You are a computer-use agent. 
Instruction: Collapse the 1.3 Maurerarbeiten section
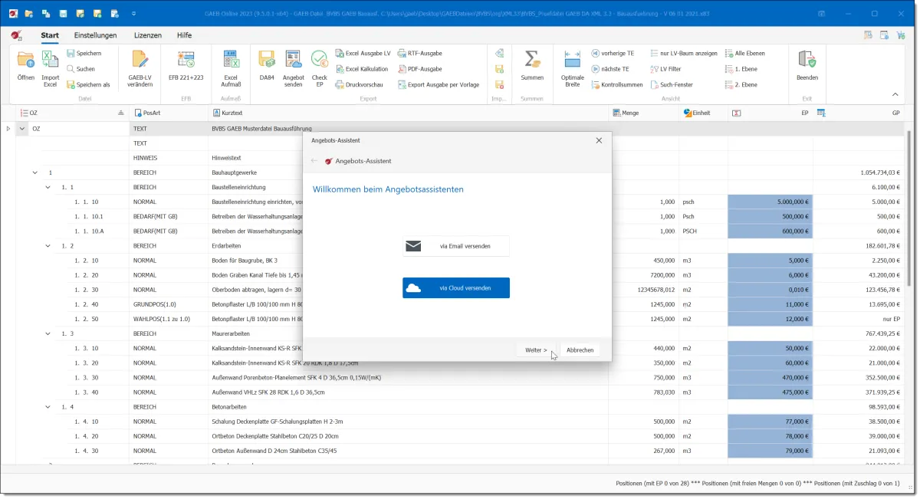tap(48, 333)
